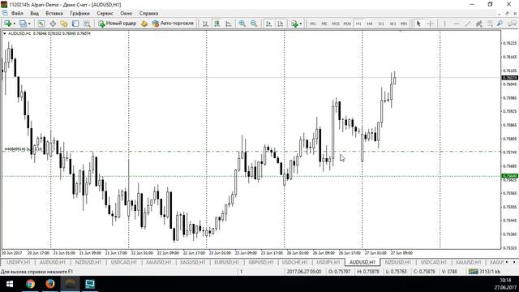This screenshot has width=519, height=292.
Task: Select the horizontal line drawing tool
Action: (456, 24)
